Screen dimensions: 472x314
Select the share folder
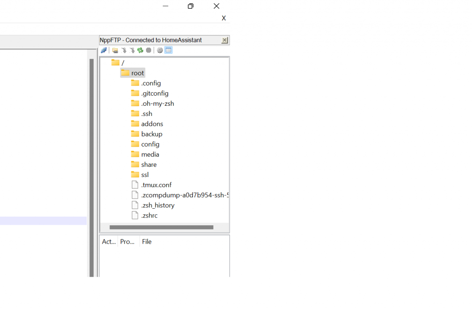pos(144,165)
